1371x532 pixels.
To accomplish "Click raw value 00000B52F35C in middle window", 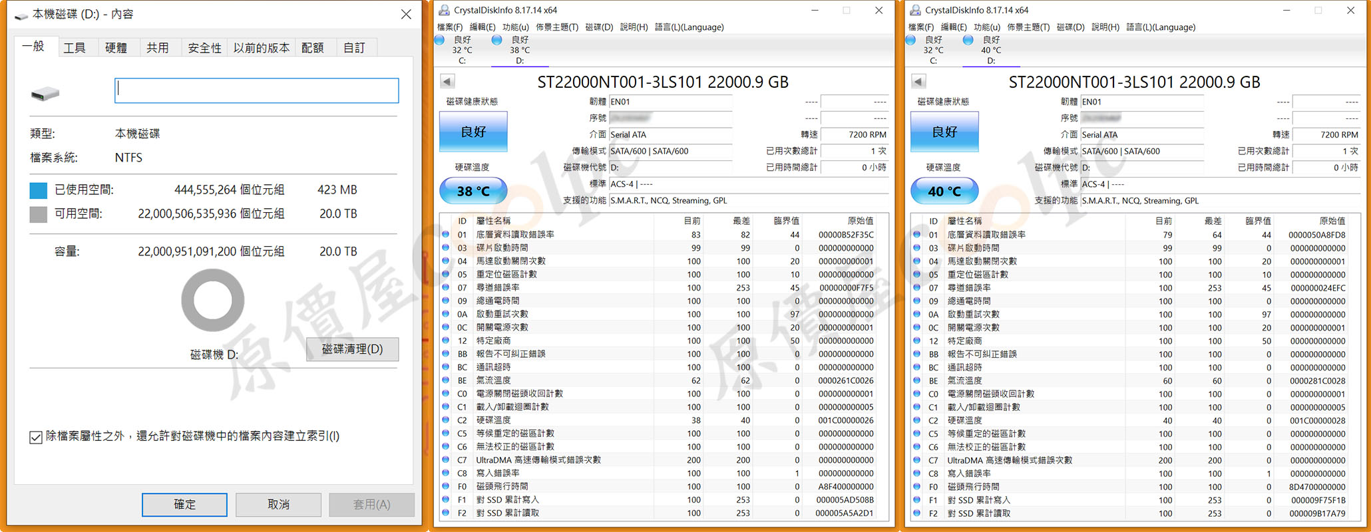I will pyautogui.click(x=846, y=235).
